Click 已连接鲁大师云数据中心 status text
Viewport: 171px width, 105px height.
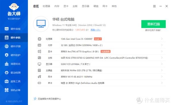[x=49, y=99]
